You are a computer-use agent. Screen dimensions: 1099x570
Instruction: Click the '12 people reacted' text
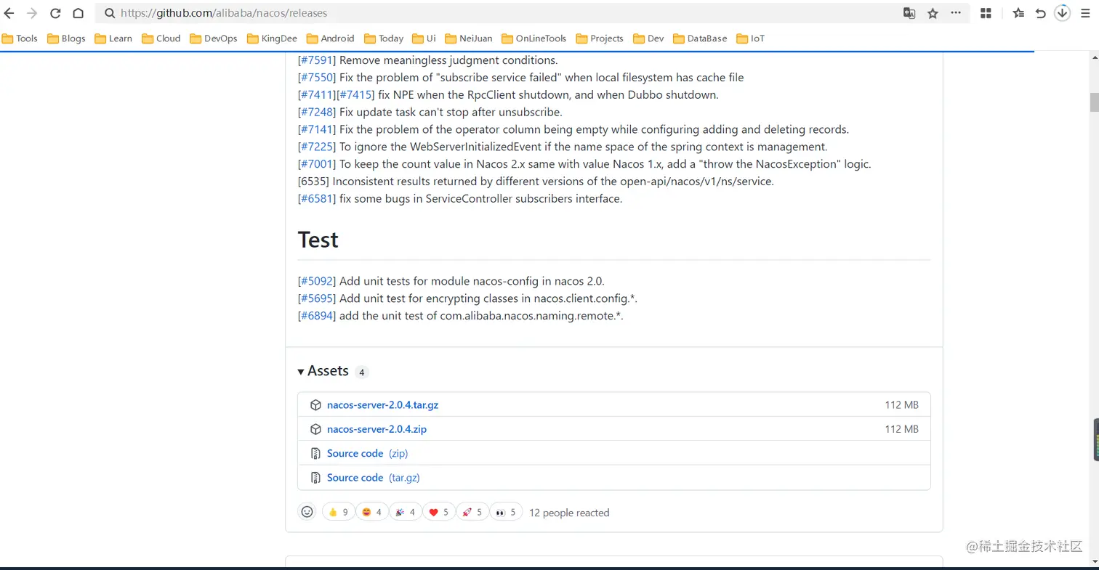[569, 513]
